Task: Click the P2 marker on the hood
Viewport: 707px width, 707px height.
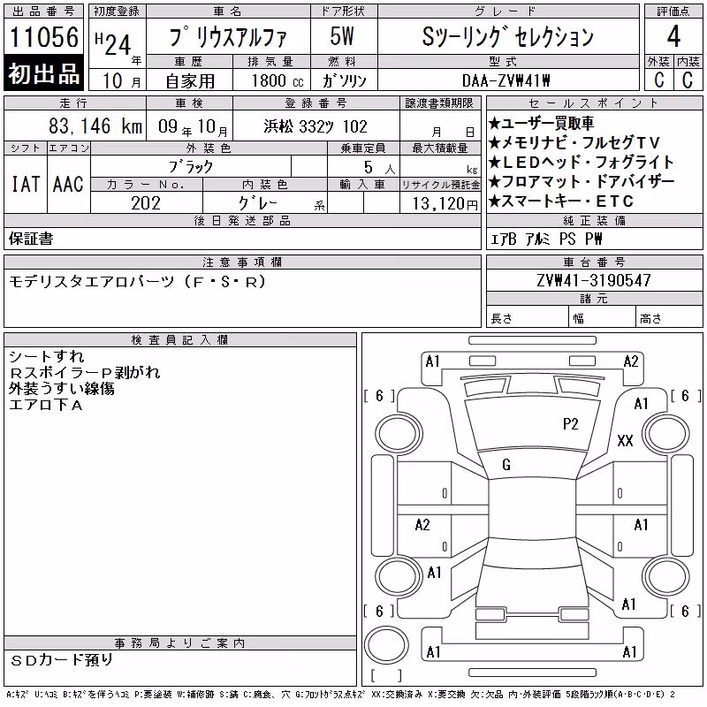Action: click(570, 424)
